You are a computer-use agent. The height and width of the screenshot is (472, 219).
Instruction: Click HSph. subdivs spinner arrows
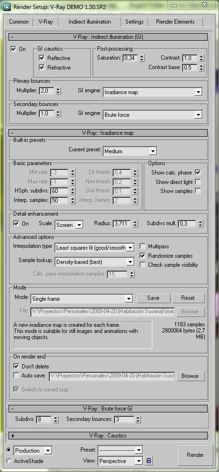(x=72, y=191)
